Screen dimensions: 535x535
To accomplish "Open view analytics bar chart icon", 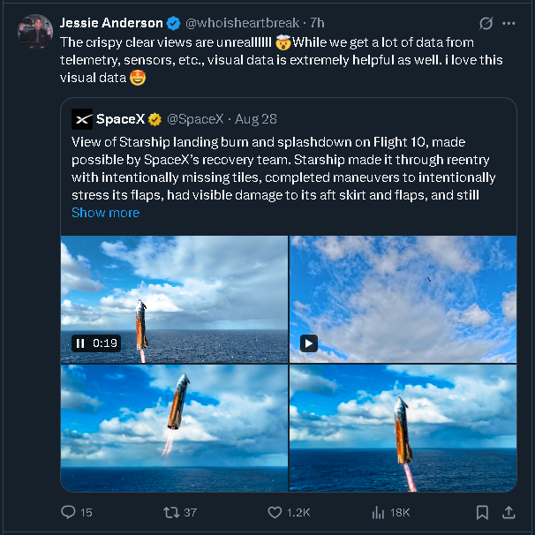I will 379,512.
